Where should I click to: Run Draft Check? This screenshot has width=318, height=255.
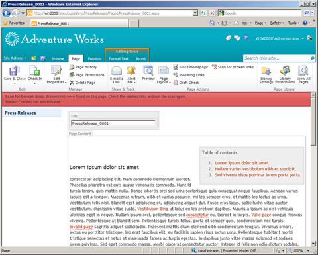(x=186, y=83)
